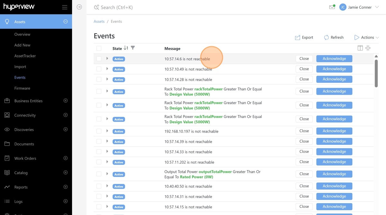Click the column resize icon right of chooser
Viewport: 386px width, 215px height.
pos(368,48)
